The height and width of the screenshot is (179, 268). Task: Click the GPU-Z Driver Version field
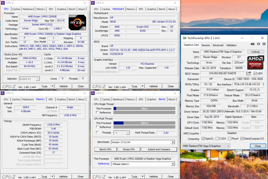pos(232,111)
